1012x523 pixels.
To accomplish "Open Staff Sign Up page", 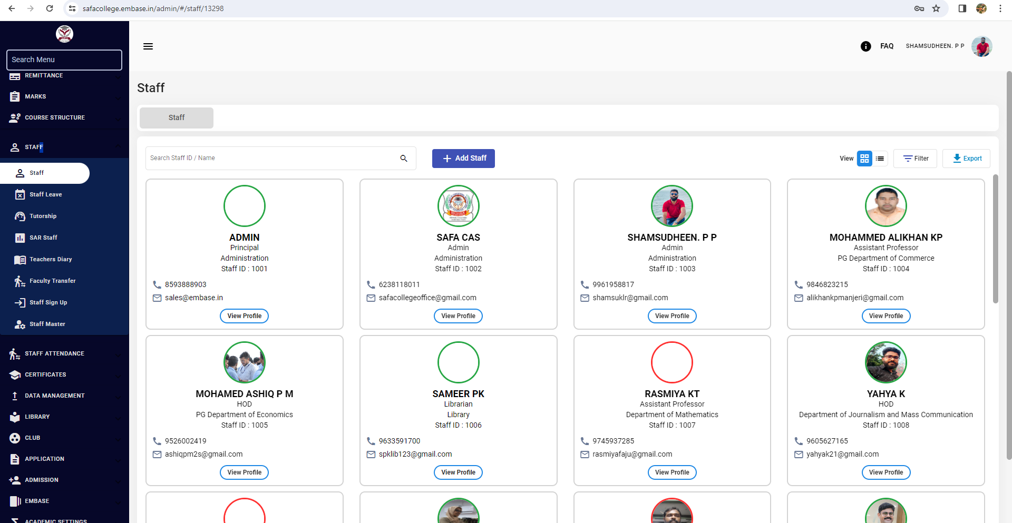I will (x=64, y=302).
